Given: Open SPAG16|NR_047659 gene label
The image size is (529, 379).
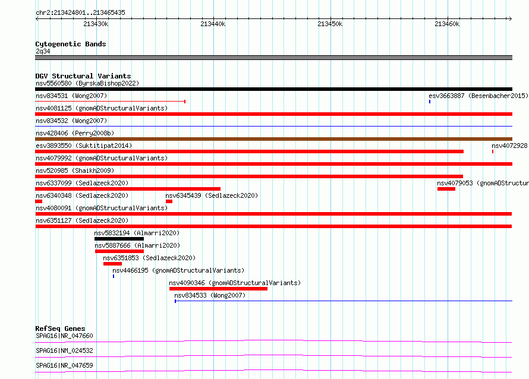Looking at the screenshot, I should coord(64,365).
